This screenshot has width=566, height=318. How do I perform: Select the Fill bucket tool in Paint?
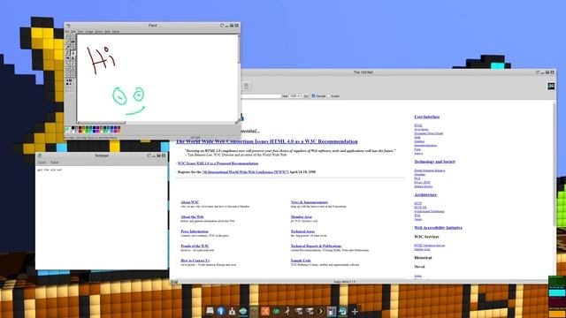(x=73, y=42)
